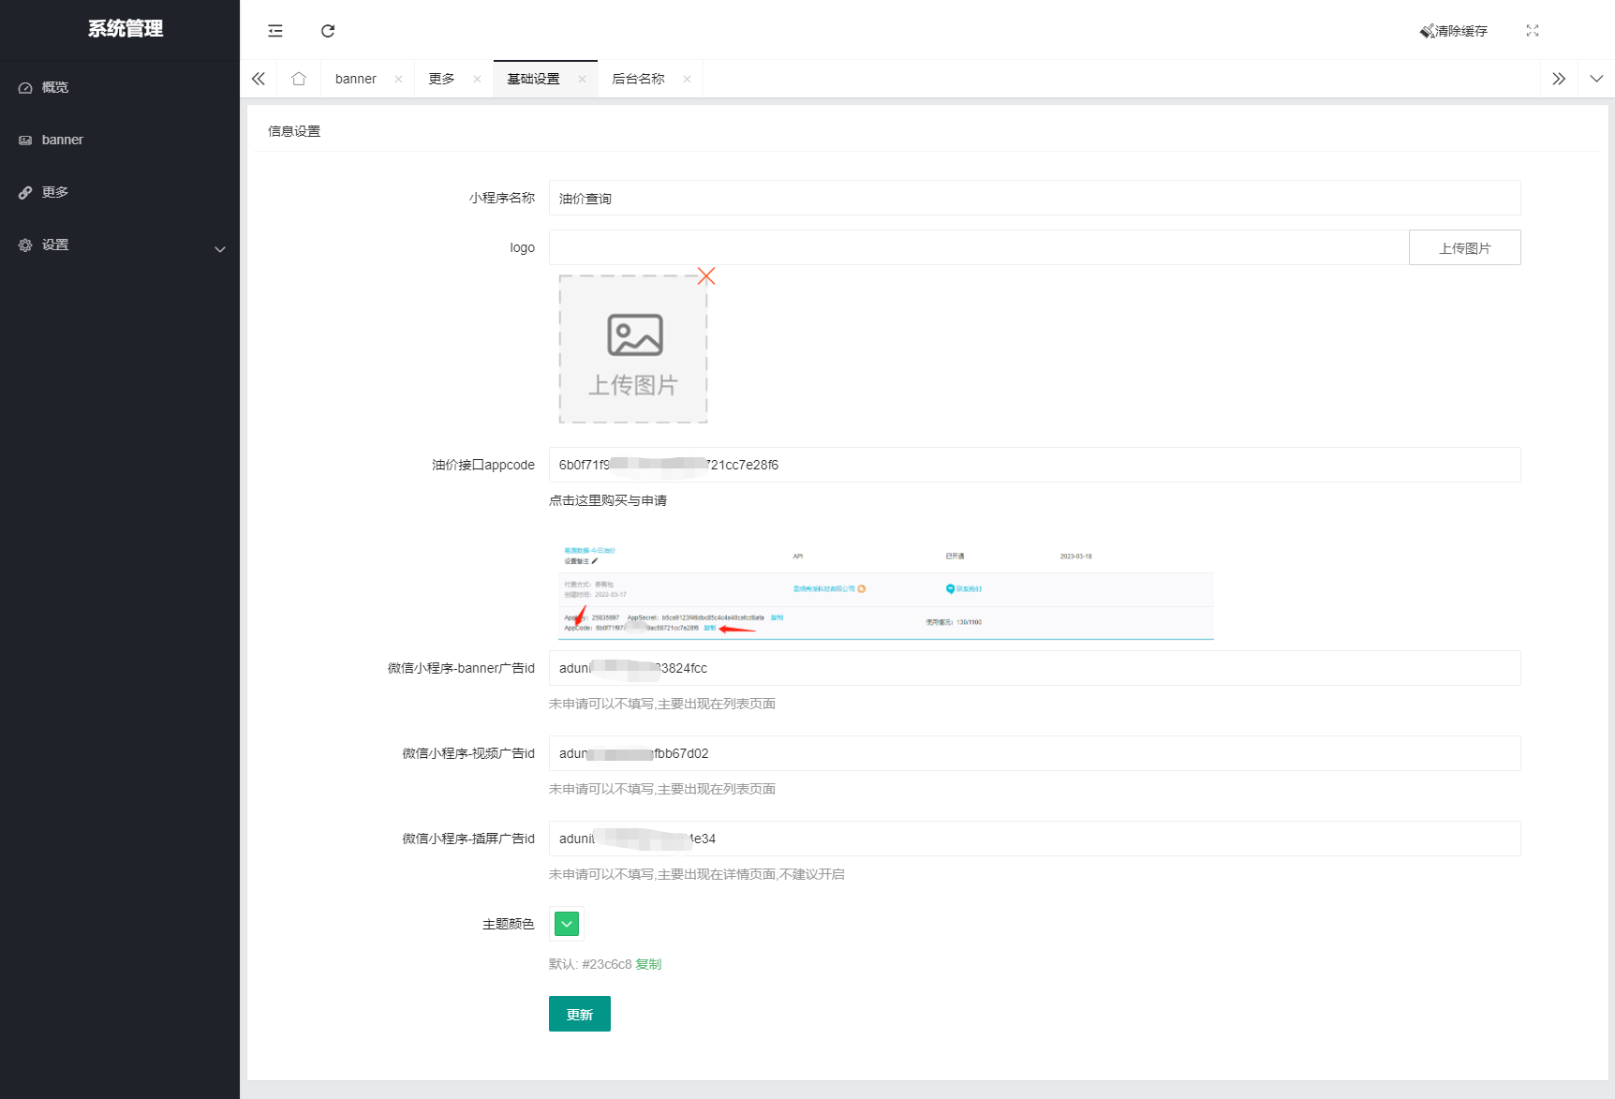Screen dimensions: 1615x1099
Task: Click the 设置 gear icon
Action: click(x=25, y=245)
